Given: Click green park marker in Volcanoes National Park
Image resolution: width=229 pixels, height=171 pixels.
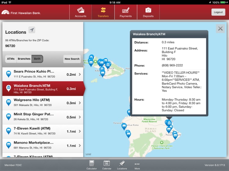Looking at the screenshot, I should [162, 142].
